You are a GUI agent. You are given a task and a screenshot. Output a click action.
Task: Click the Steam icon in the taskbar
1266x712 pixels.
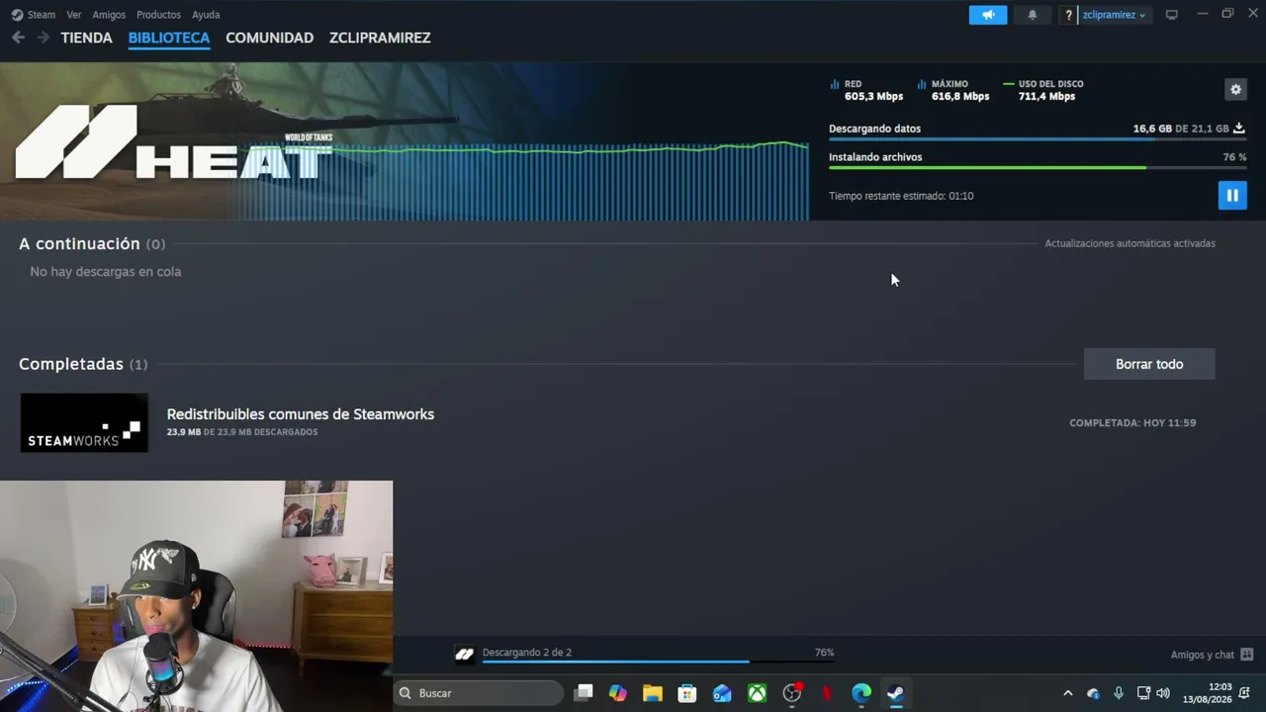click(896, 693)
